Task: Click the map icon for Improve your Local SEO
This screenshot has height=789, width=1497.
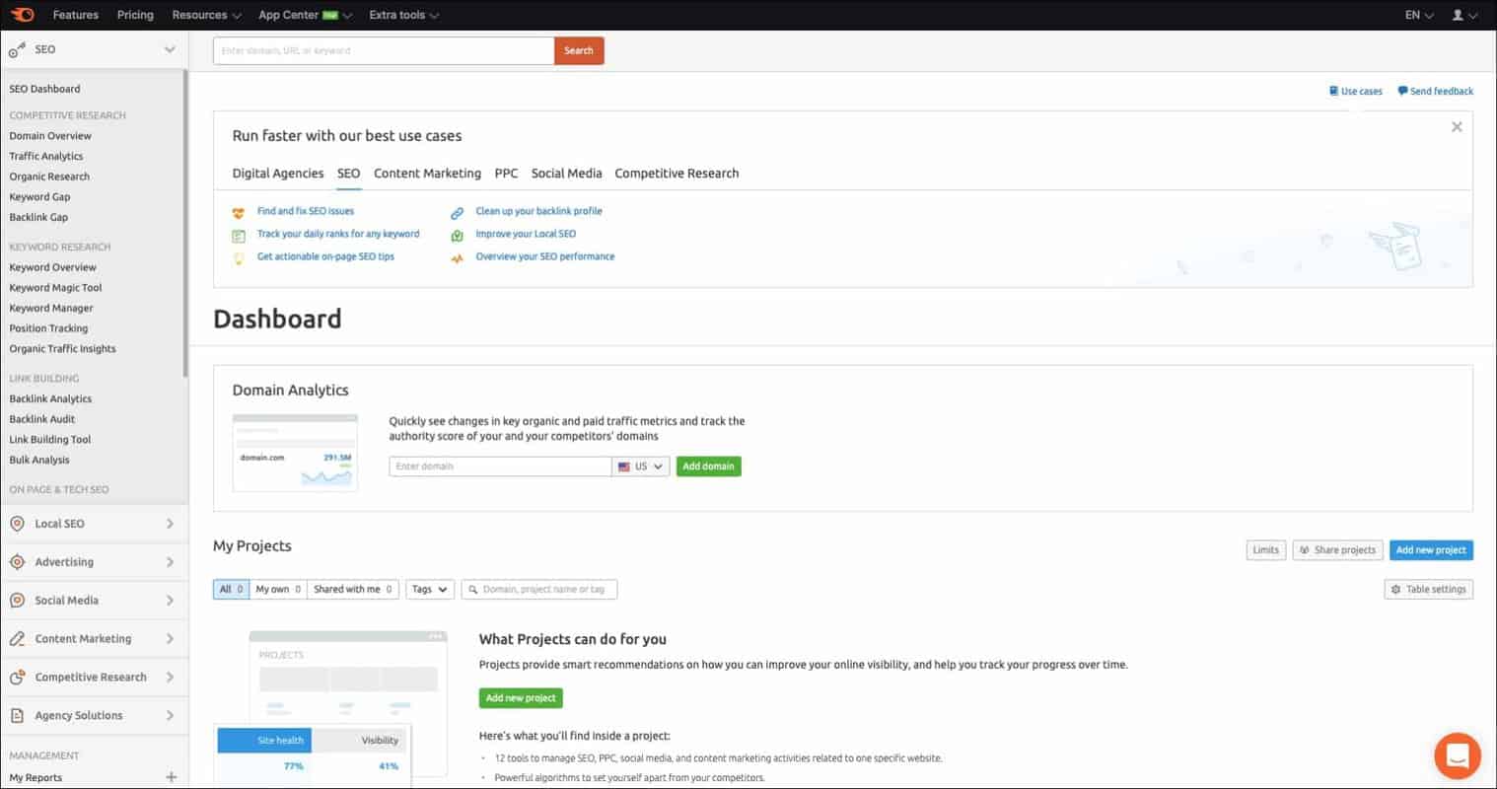Action: click(457, 236)
